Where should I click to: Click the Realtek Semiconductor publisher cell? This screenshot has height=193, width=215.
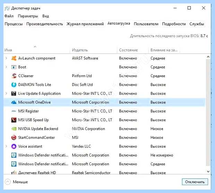[x=91, y=173]
